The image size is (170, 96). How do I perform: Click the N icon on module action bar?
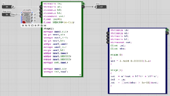coord(26,25)
